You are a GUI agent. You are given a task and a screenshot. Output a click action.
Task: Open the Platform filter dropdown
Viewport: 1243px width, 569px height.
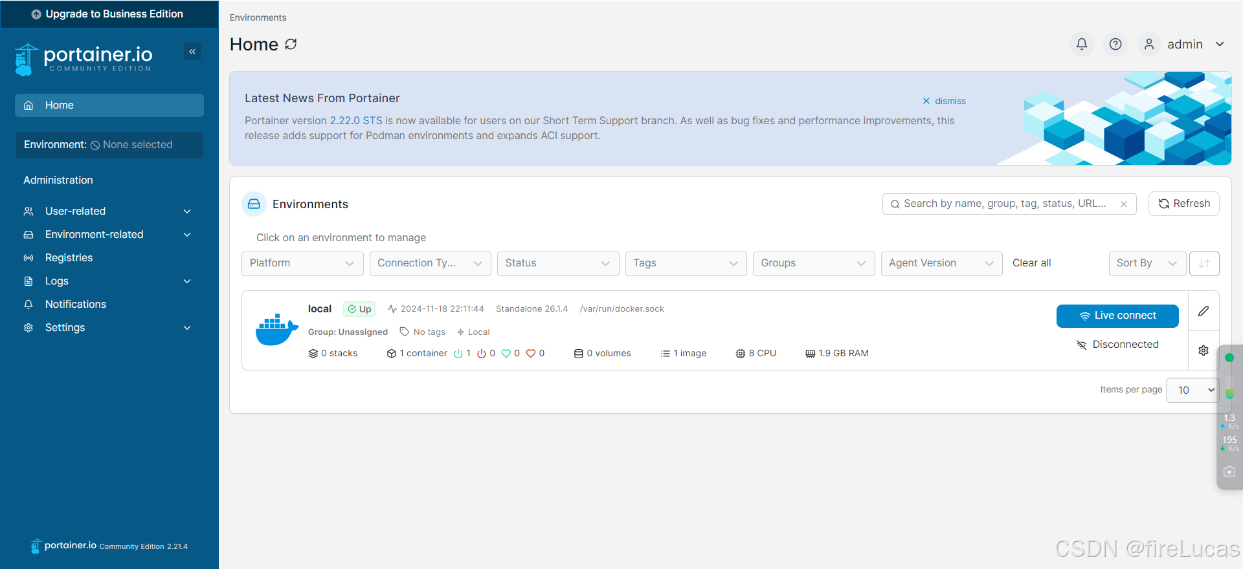pyautogui.click(x=302, y=264)
